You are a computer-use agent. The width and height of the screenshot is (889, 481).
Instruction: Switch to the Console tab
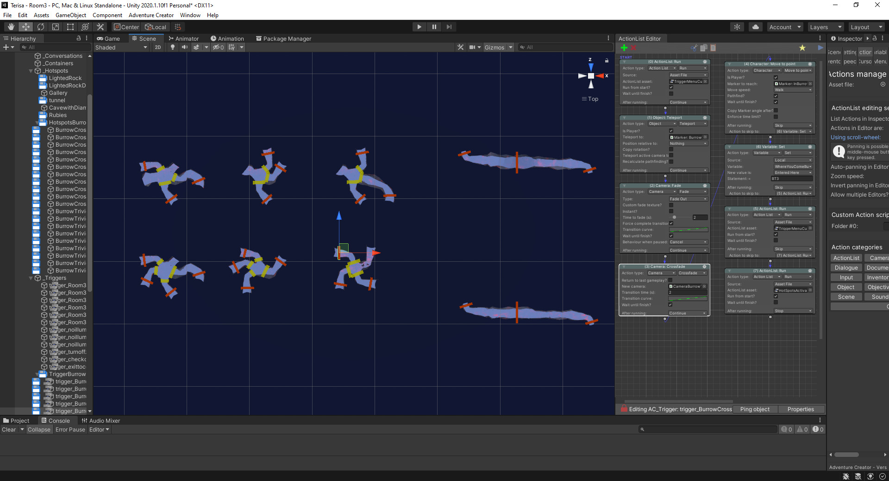(56, 420)
